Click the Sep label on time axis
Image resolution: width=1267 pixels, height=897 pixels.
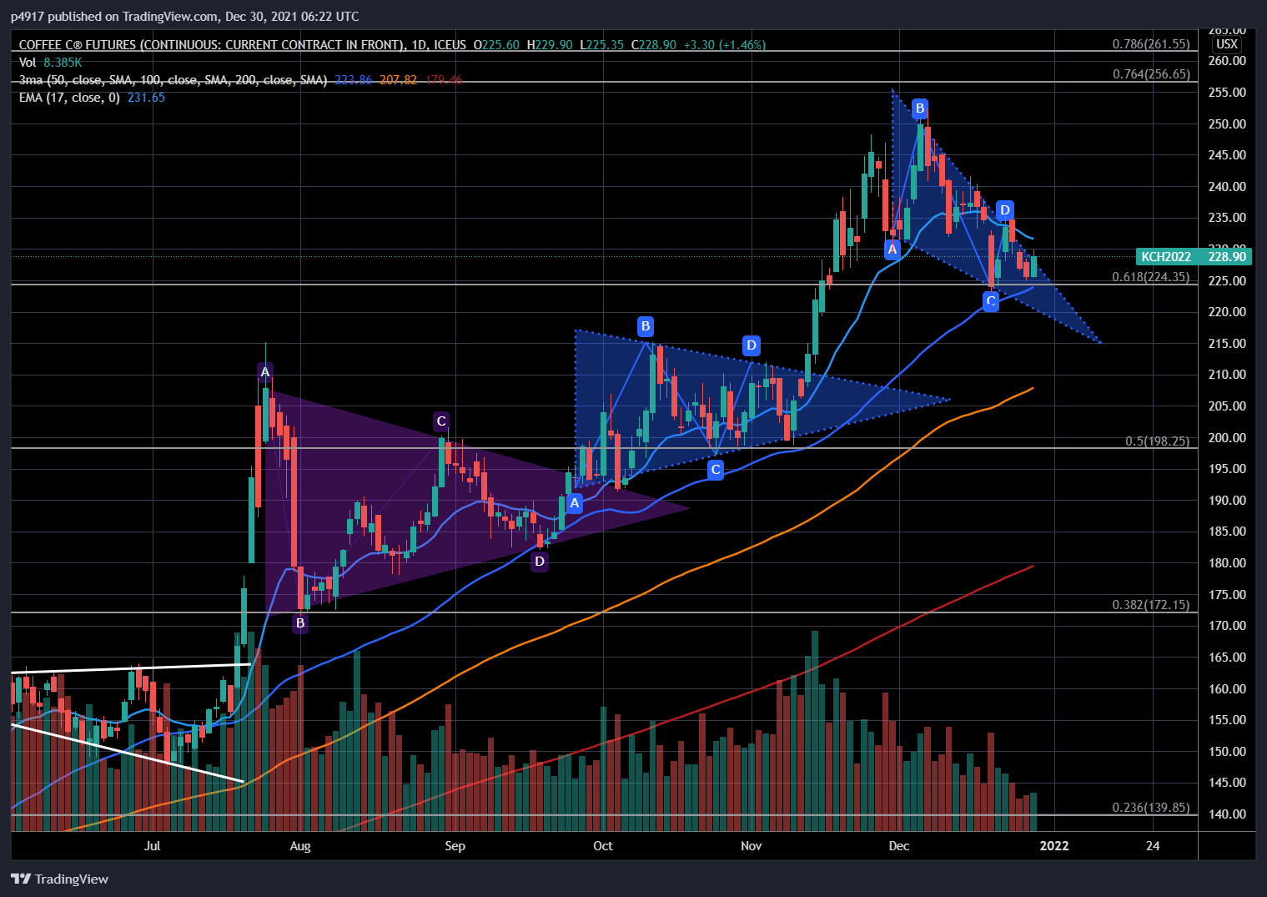point(455,846)
